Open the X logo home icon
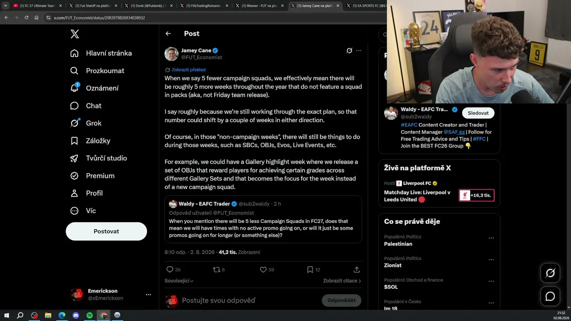Viewport: 571px width, 321px height. click(x=75, y=34)
